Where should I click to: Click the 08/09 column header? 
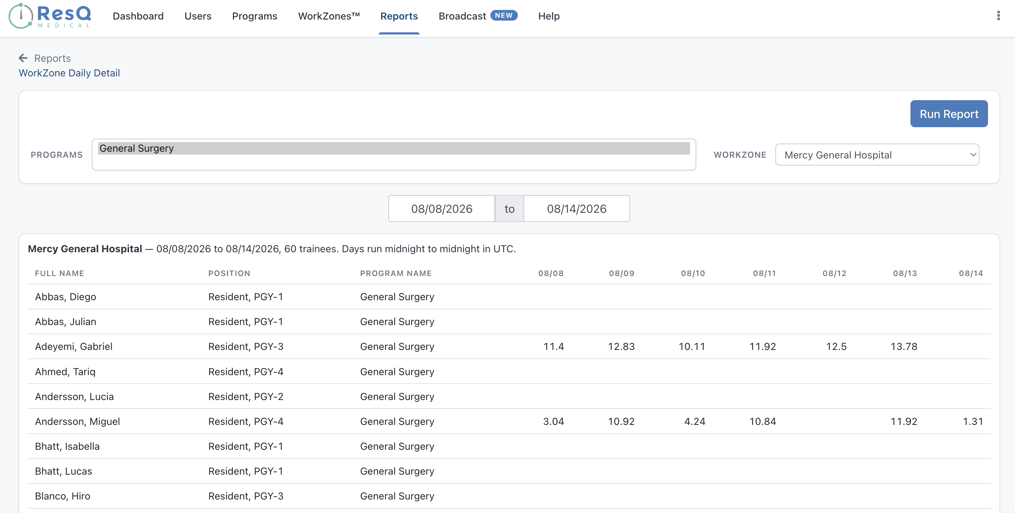click(621, 273)
